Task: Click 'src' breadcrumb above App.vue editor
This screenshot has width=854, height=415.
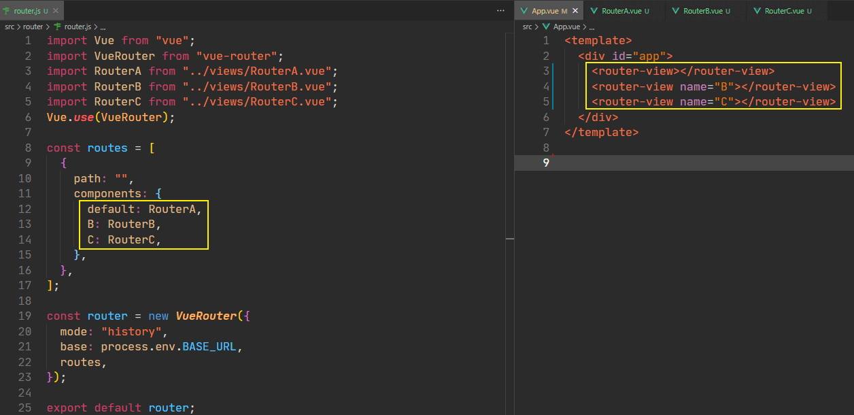Action: pos(528,27)
